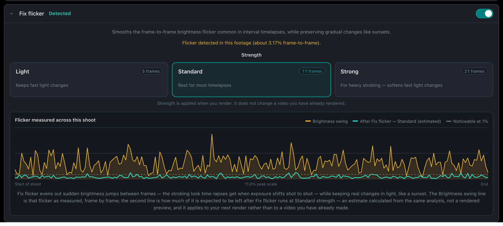Click the Strength heading

point(251,55)
